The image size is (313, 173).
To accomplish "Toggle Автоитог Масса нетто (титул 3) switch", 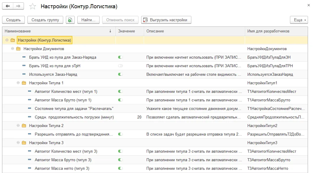I will click(120, 168).
